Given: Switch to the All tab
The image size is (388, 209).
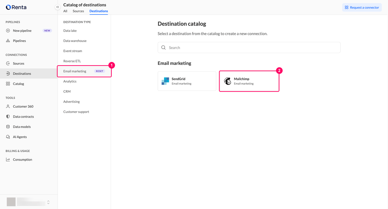Looking at the screenshot, I should pyautogui.click(x=65, y=11).
